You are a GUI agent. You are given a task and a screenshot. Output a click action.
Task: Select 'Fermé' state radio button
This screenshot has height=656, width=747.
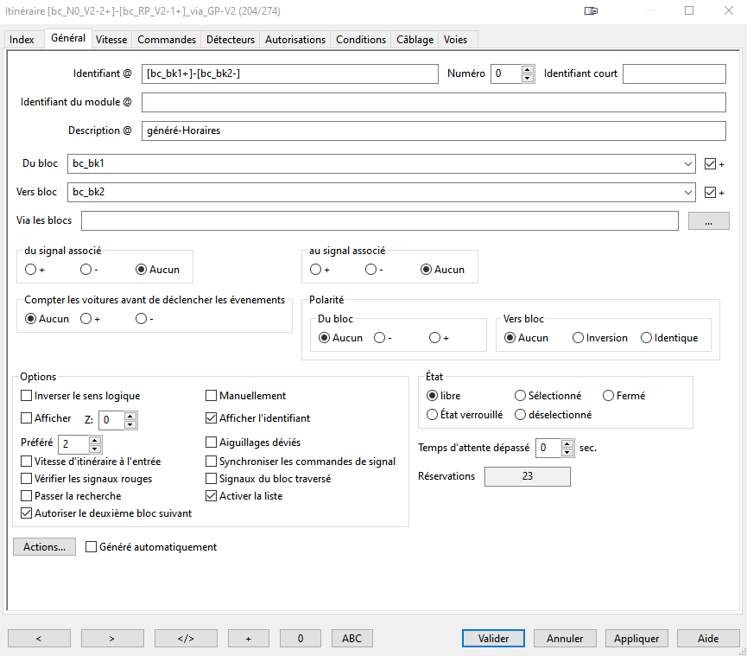[x=609, y=396]
